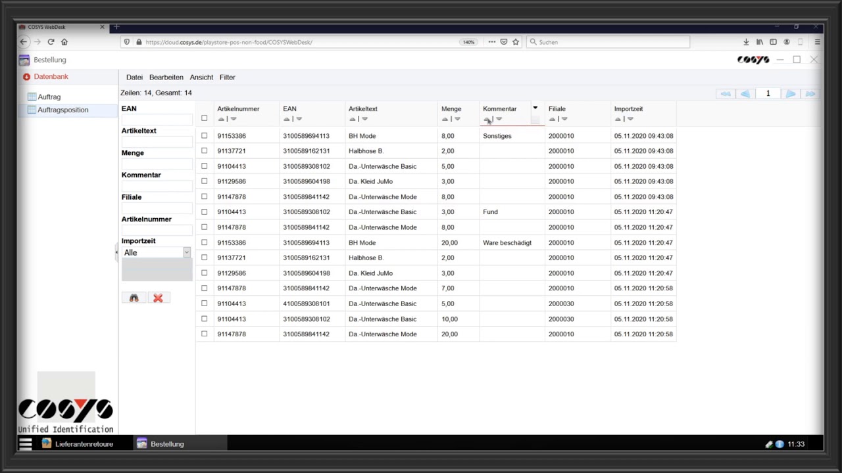Select the COSYS WebDesk browser tab
The width and height of the screenshot is (842, 473).
[x=62, y=27]
